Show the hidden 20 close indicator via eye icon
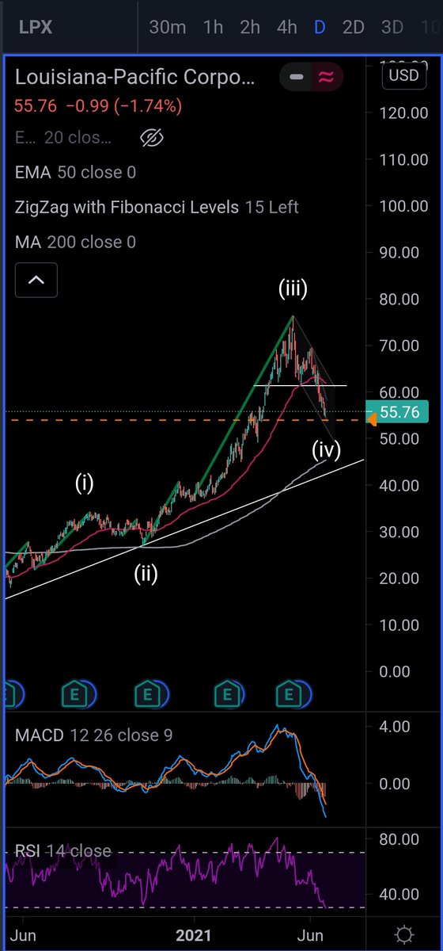Image resolution: width=443 pixels, height=951 pixels. pyautogui.click(x=152, y=138)
